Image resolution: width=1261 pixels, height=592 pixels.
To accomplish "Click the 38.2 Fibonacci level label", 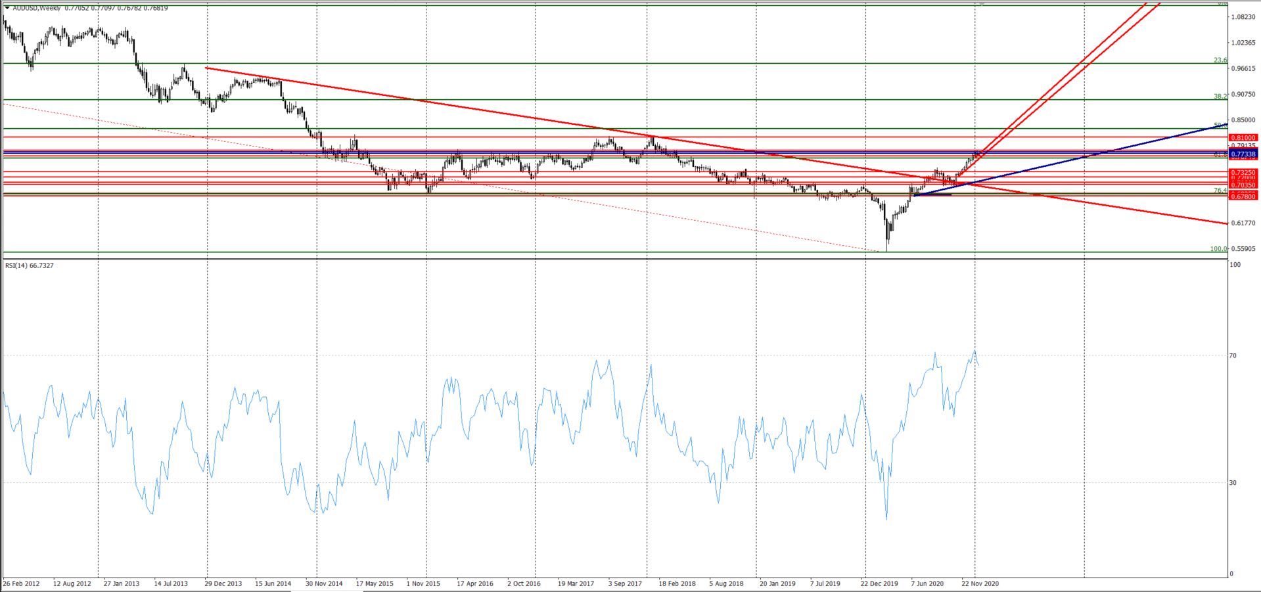I will [1220, 96].
